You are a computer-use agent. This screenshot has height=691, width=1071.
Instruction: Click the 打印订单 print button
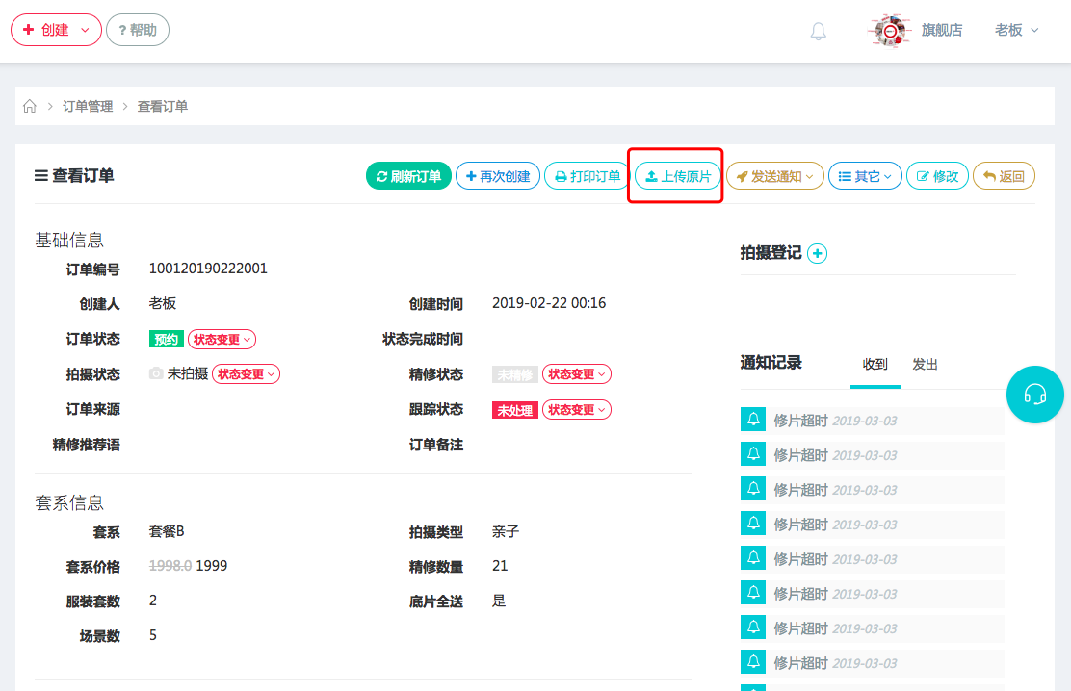click(587, 176)
